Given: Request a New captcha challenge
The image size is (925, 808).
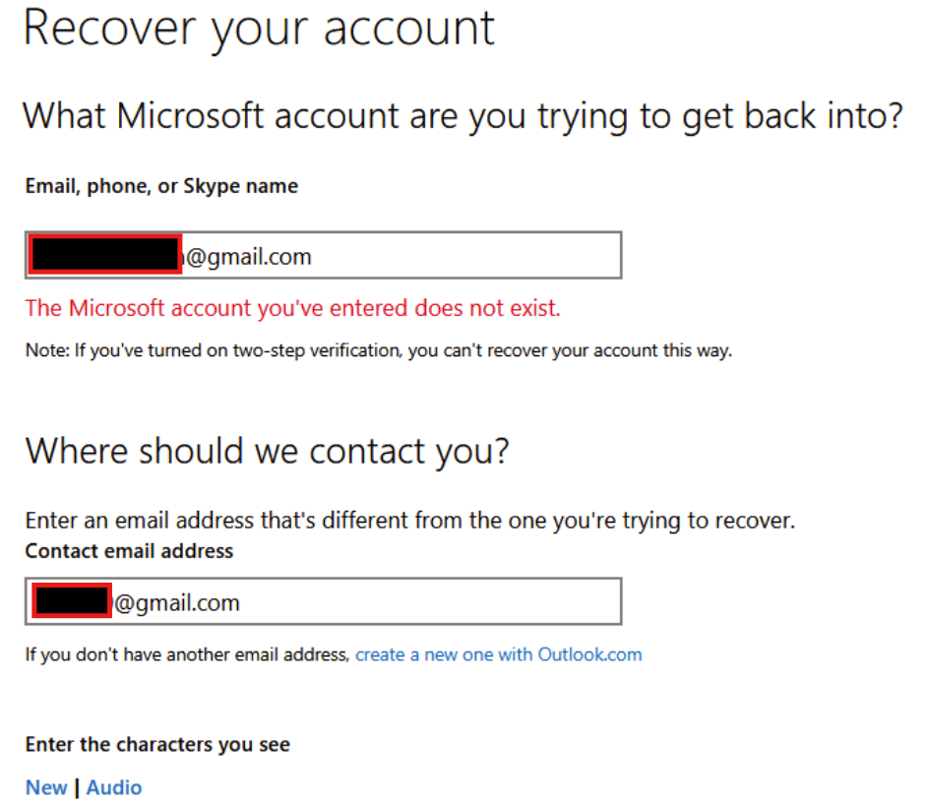Looking at the screenshot, I should click(x=46, y=787).
